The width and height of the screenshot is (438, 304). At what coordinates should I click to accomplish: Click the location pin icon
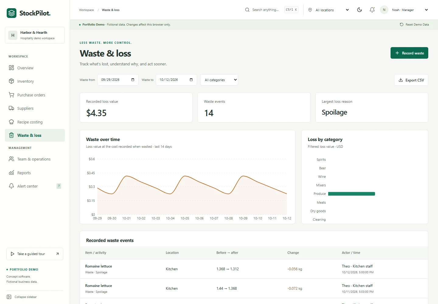tap(310, 10)
